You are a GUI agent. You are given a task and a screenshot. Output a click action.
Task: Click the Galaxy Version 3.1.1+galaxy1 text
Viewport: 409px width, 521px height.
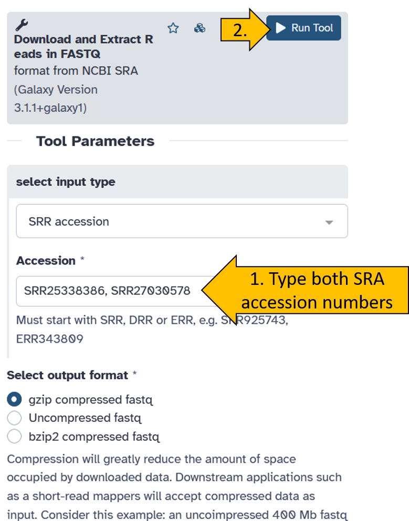[56, 99]
